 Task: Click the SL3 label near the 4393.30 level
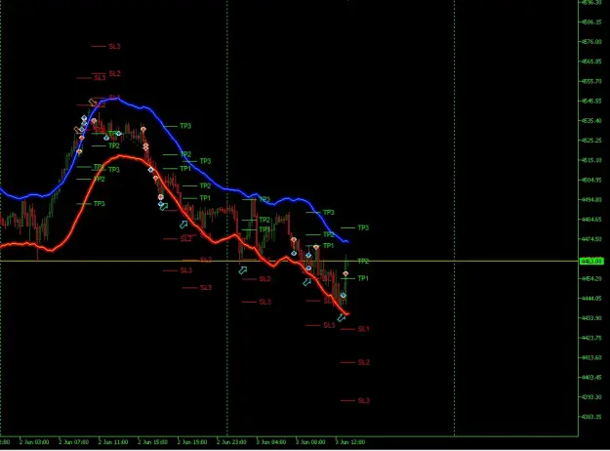[363, 400]
